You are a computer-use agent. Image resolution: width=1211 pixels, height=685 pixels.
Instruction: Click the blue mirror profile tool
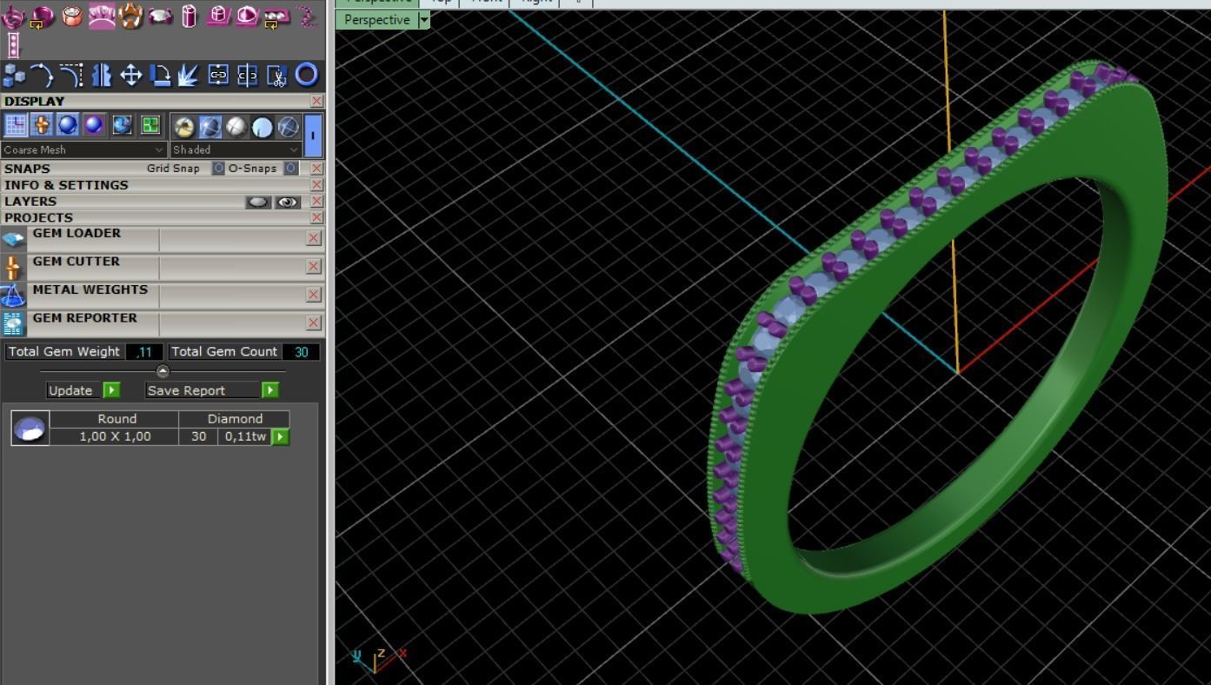click(x=101, y=75)
